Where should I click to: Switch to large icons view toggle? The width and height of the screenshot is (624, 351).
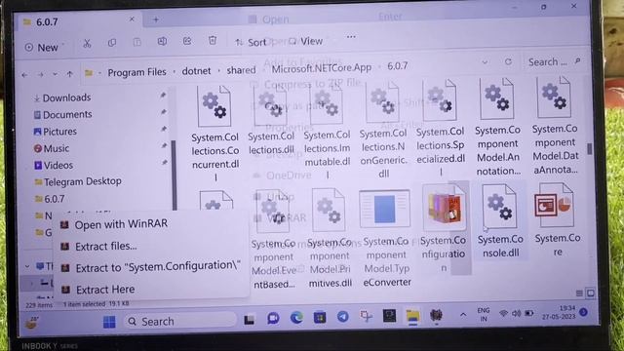pos(590,293)
